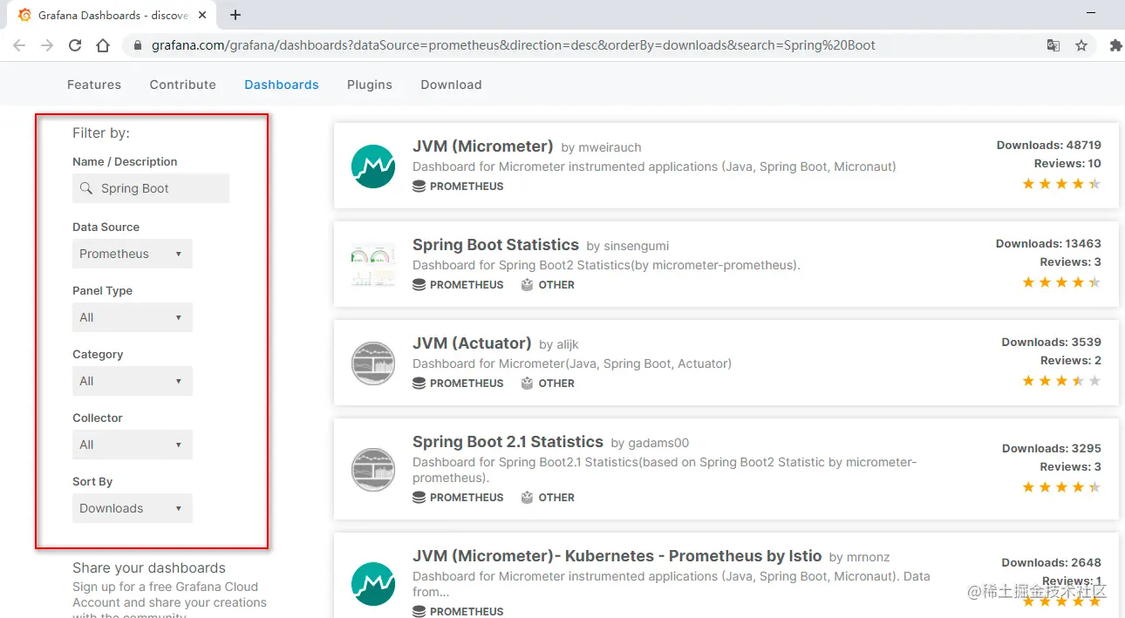
Task: Click the OTHER collector icon under JVM (Actuator)
Action: point(527,383)
